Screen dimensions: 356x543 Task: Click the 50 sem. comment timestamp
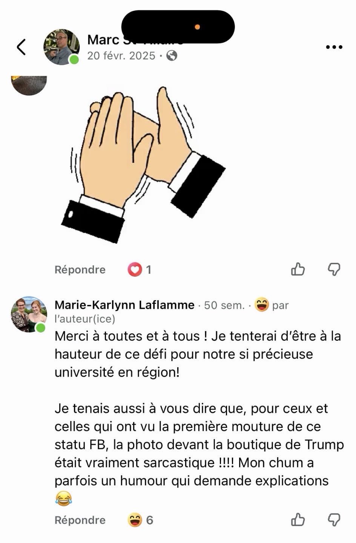point(224,305)
